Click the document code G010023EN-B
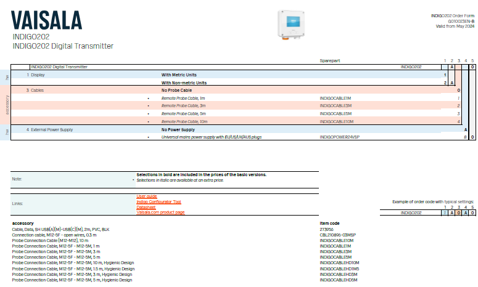This screenshot has height=287, width=478. [461, 22]
